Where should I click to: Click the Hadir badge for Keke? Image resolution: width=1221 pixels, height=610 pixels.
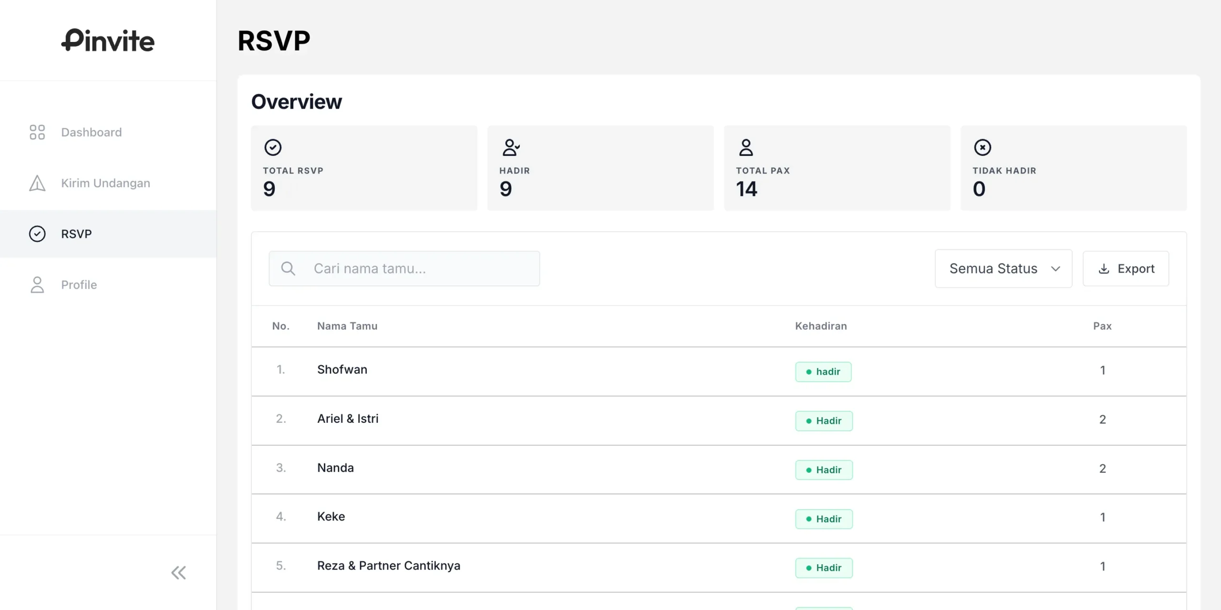(x=824, y=519)
